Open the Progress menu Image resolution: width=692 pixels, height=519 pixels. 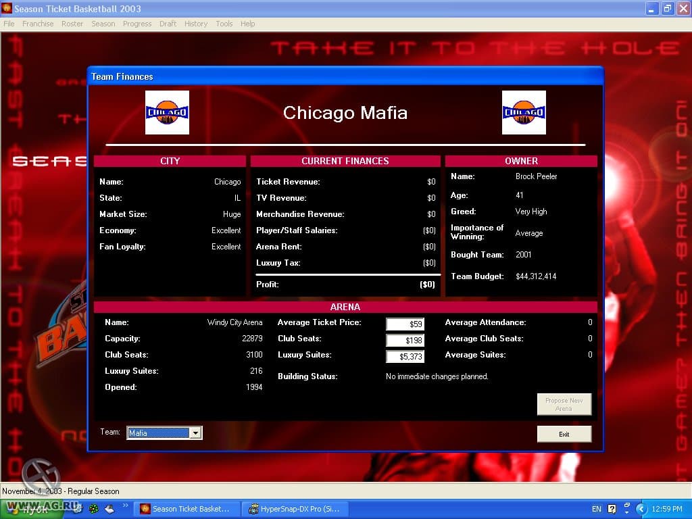(x=137, y=24)
